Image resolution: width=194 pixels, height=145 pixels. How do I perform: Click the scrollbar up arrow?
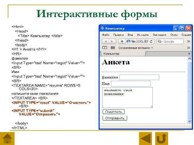[189, 59]
